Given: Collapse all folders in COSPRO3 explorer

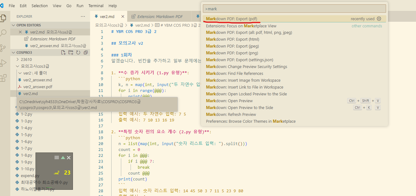Looking at the screenshot, I should coord(86,52).
